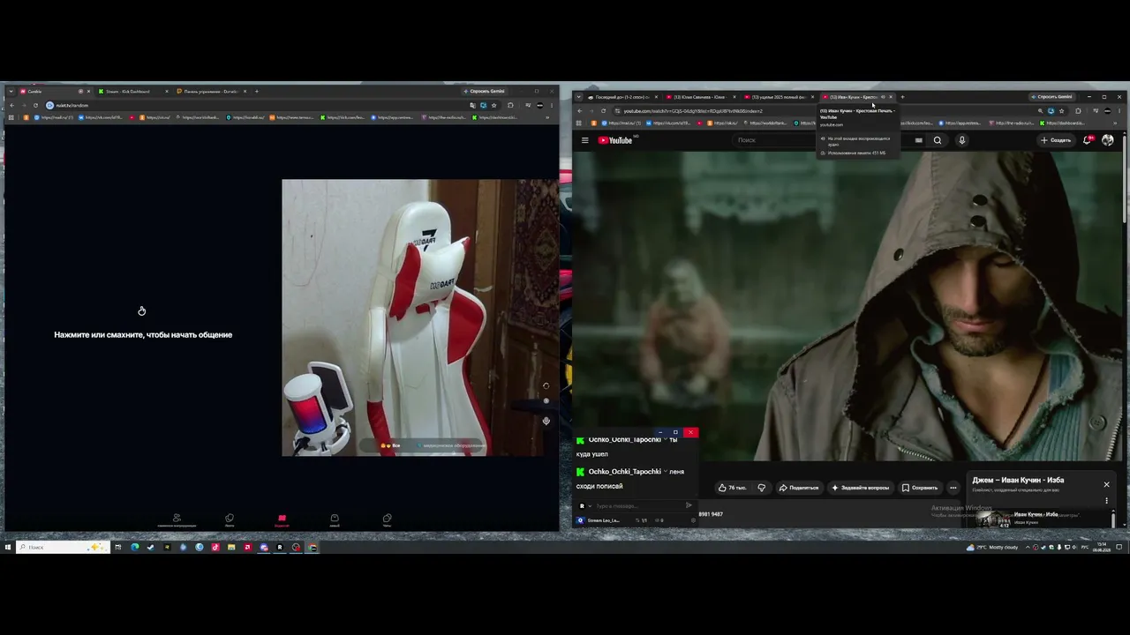Open tab search dropdown in nekto.tv window
Image resolution: width=1130 pixels, height=635 pixels.
pyautogui.click(x=11, y=92)
